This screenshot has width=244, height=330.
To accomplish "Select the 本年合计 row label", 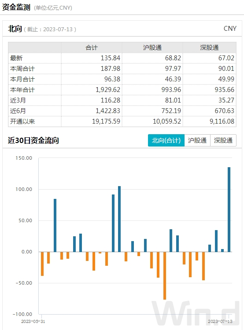I will 22,90.
